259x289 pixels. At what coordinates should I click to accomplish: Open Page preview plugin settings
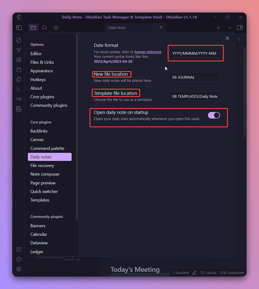tap(43, 183)
